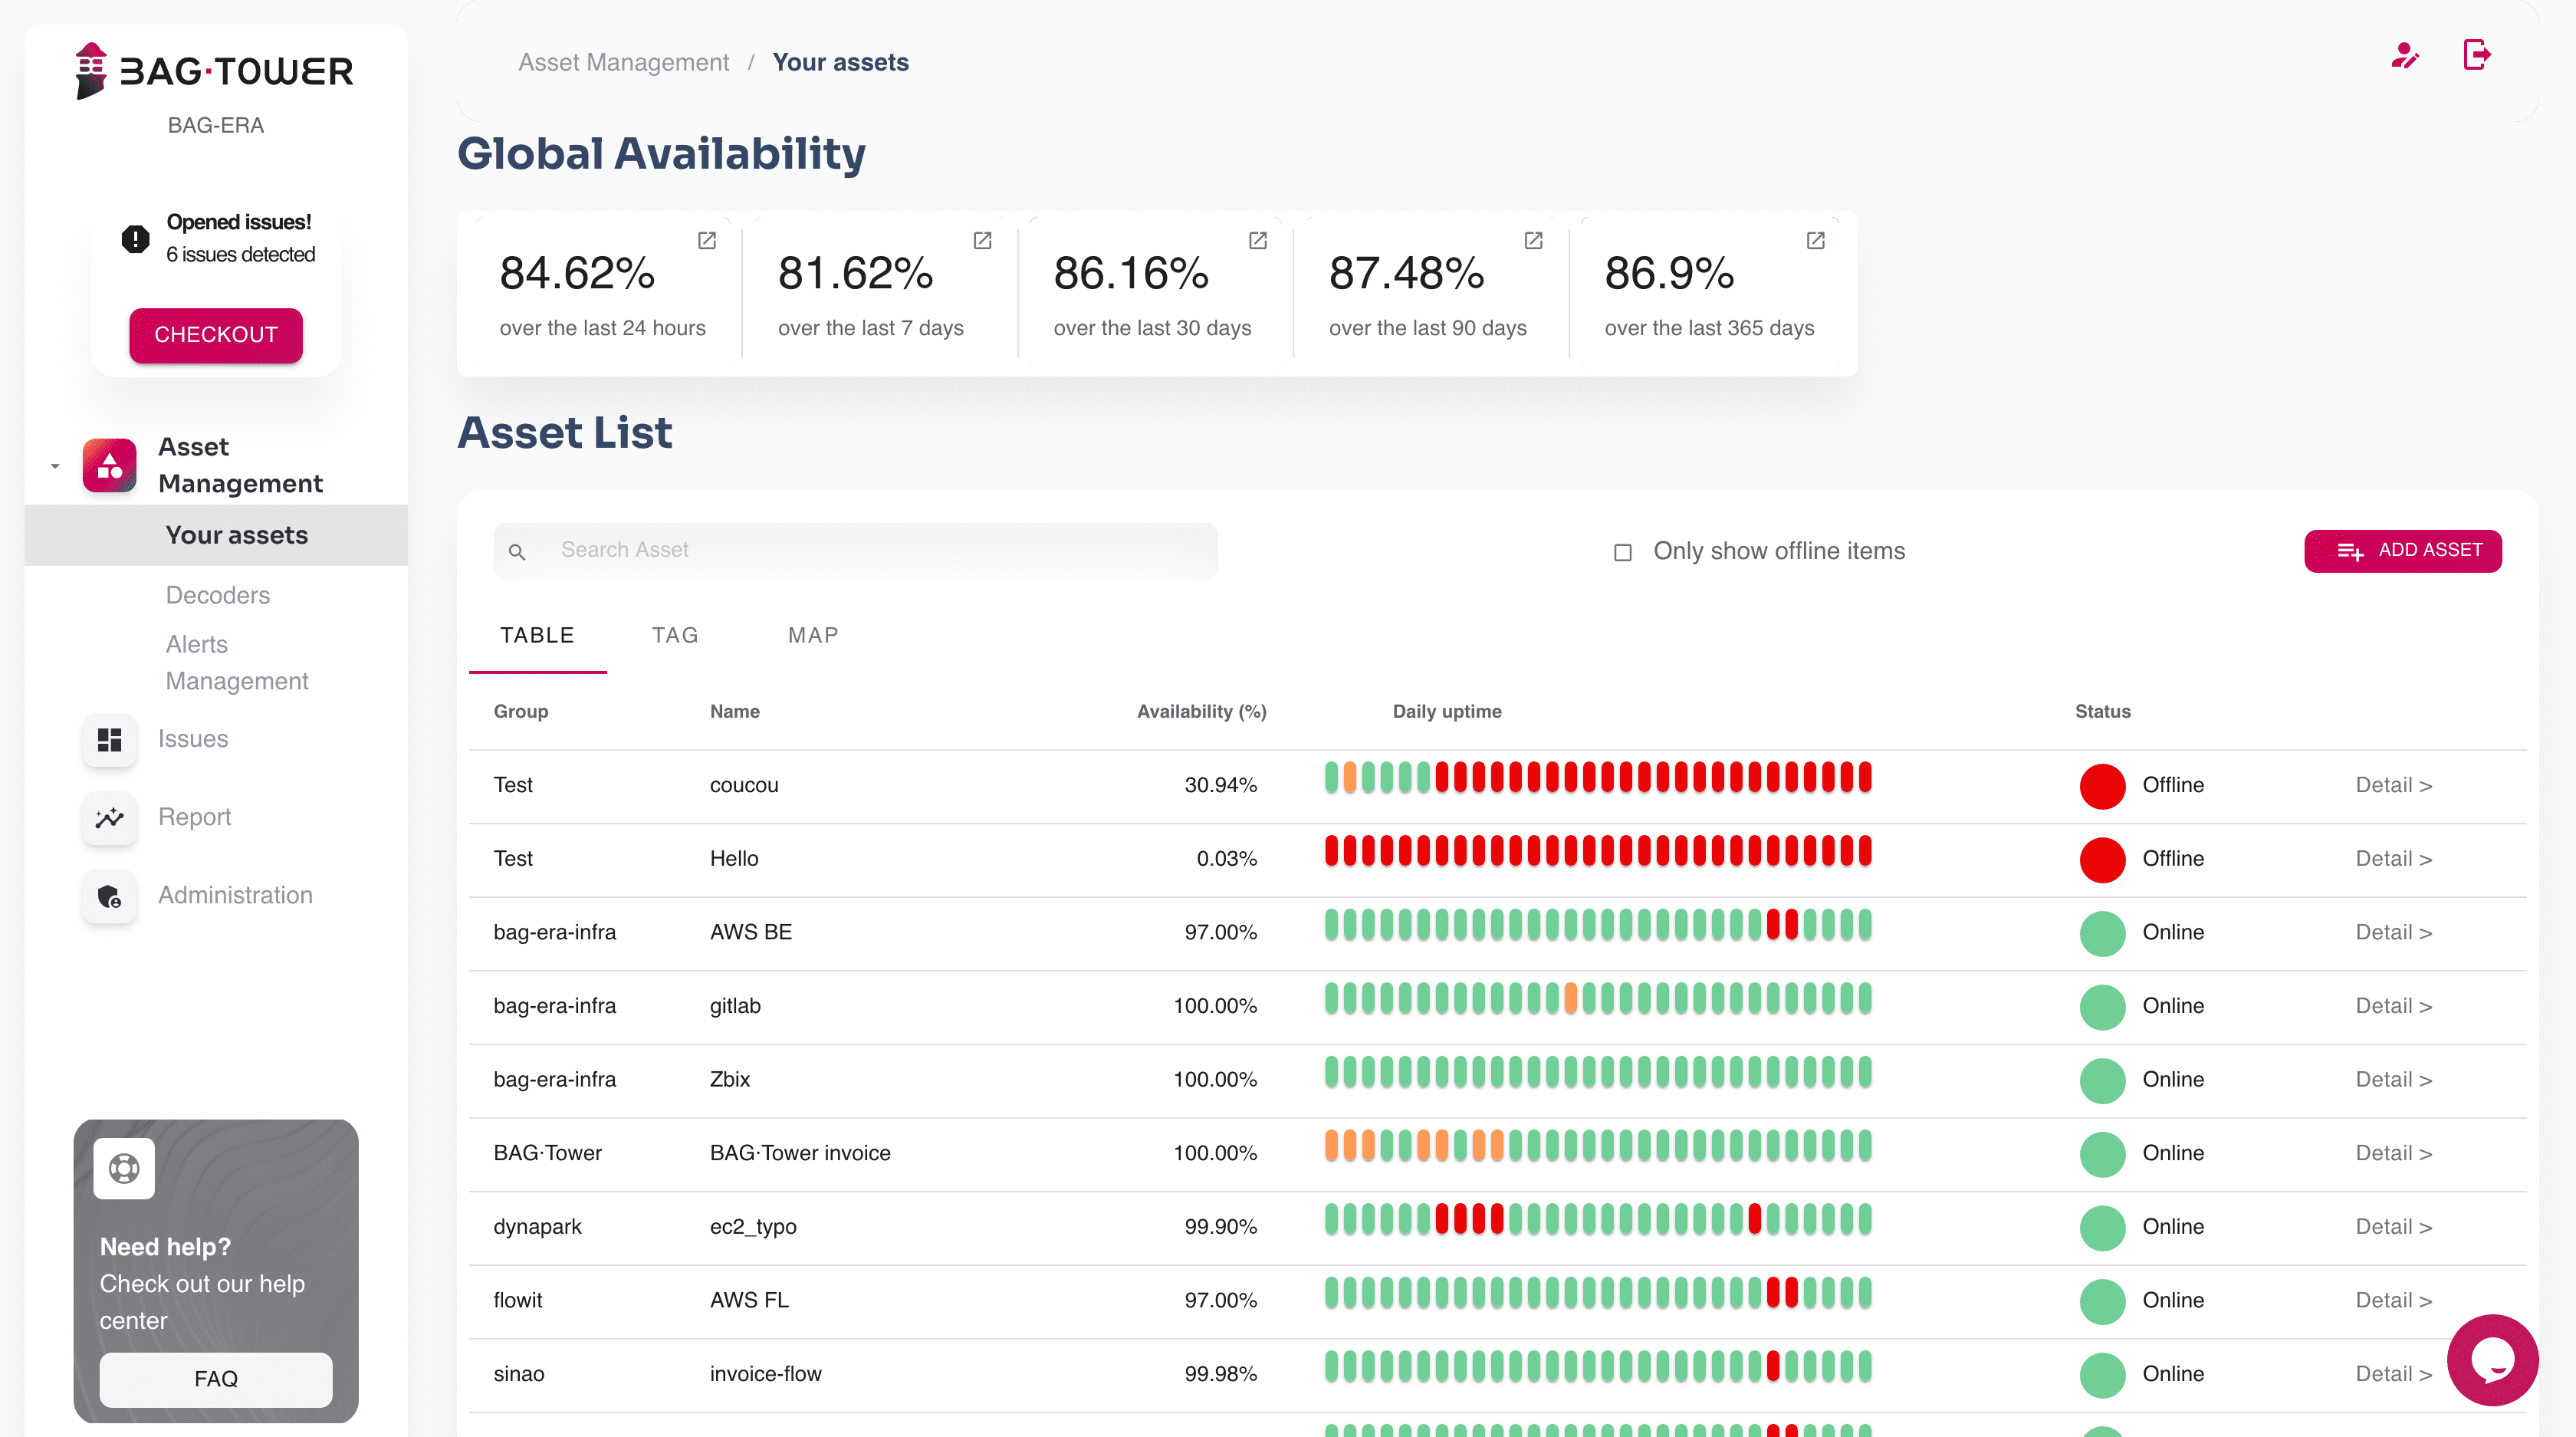Collapse the Asset Management sidebar section
The height and width of the screenshot is (1437, 2576).
[55, 465]
